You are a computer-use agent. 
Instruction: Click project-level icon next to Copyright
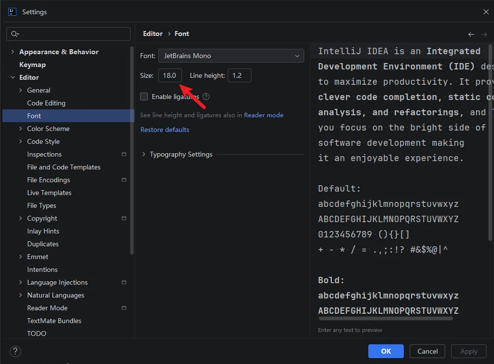tap(124, 218)
